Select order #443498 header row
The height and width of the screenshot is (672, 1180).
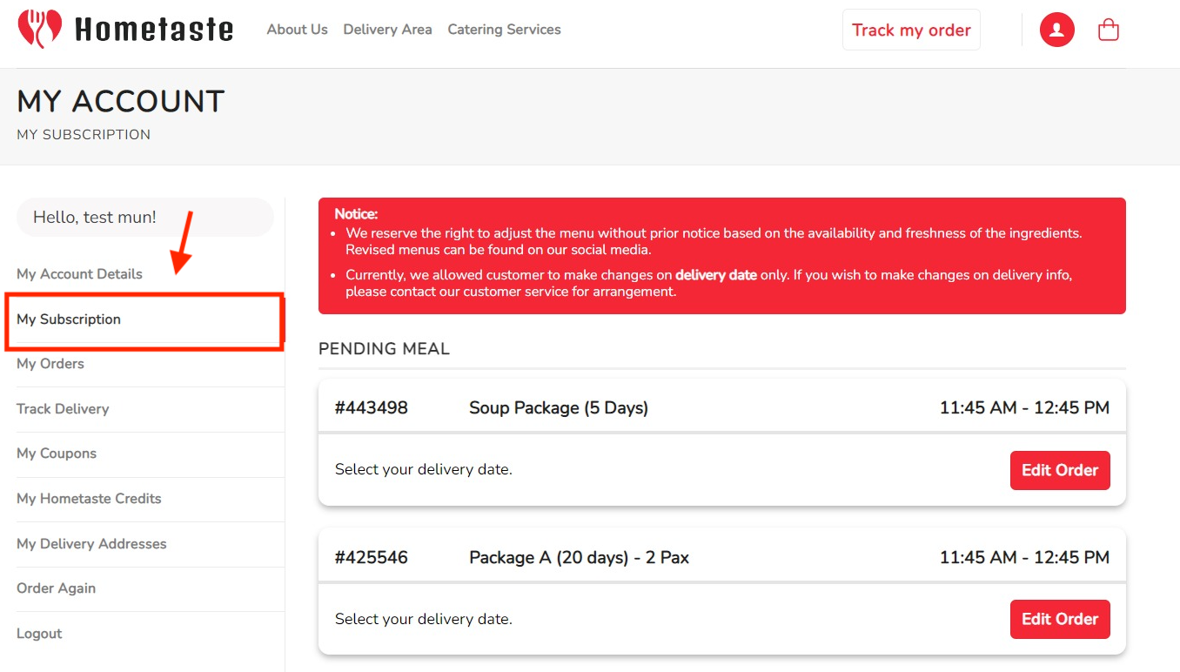coord(722,407)
